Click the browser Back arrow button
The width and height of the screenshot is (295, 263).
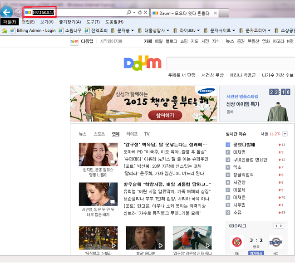[x=7, y=12]
